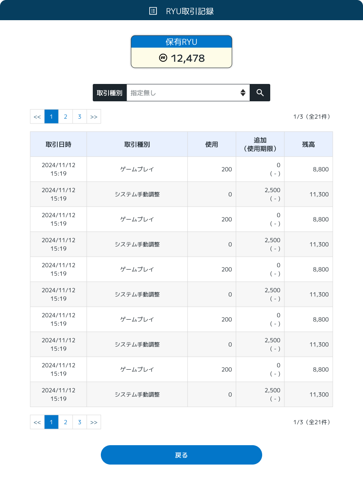Click the 保有RYU balance card header
This screenshot has width=363, height=492.
pos(181,42)
